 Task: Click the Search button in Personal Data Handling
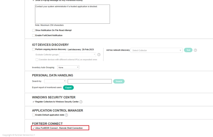coord(119,81)
